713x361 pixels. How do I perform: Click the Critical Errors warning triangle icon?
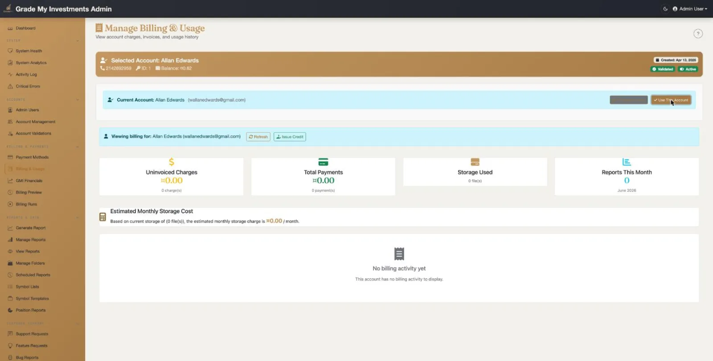[10, 86]
